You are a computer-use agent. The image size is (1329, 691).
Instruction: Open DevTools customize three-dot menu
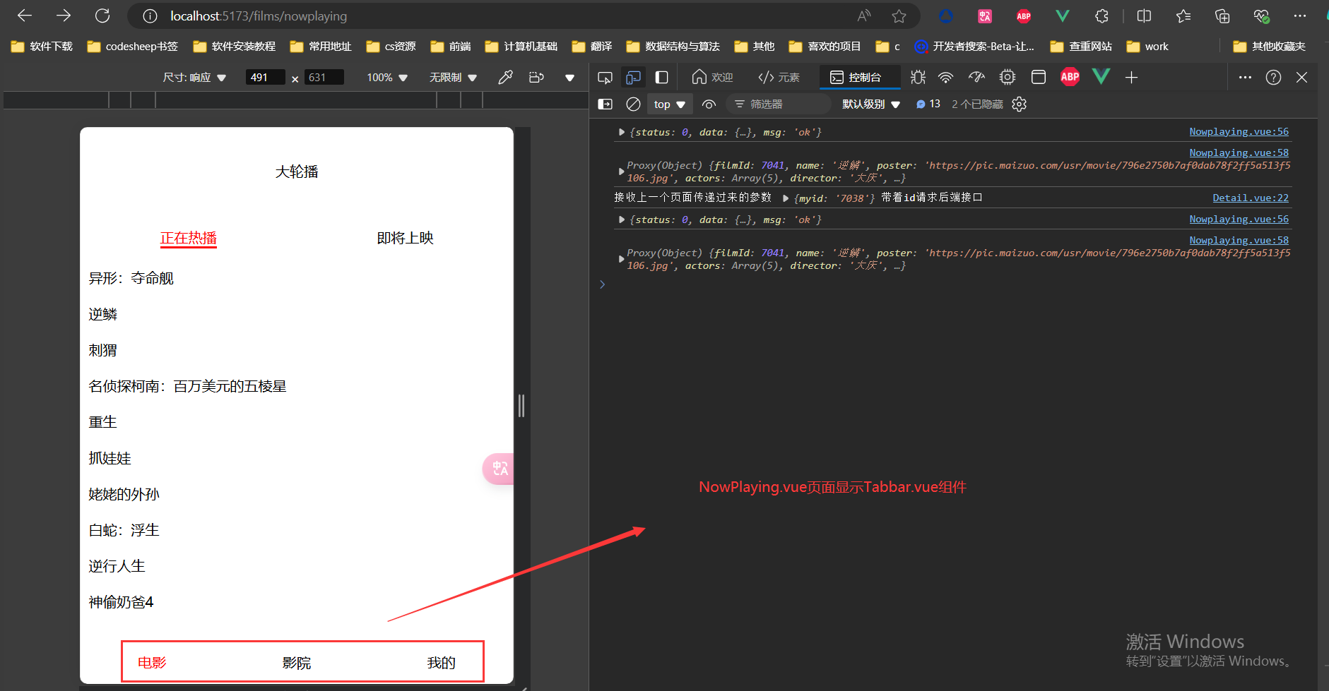click(1245, 77)
